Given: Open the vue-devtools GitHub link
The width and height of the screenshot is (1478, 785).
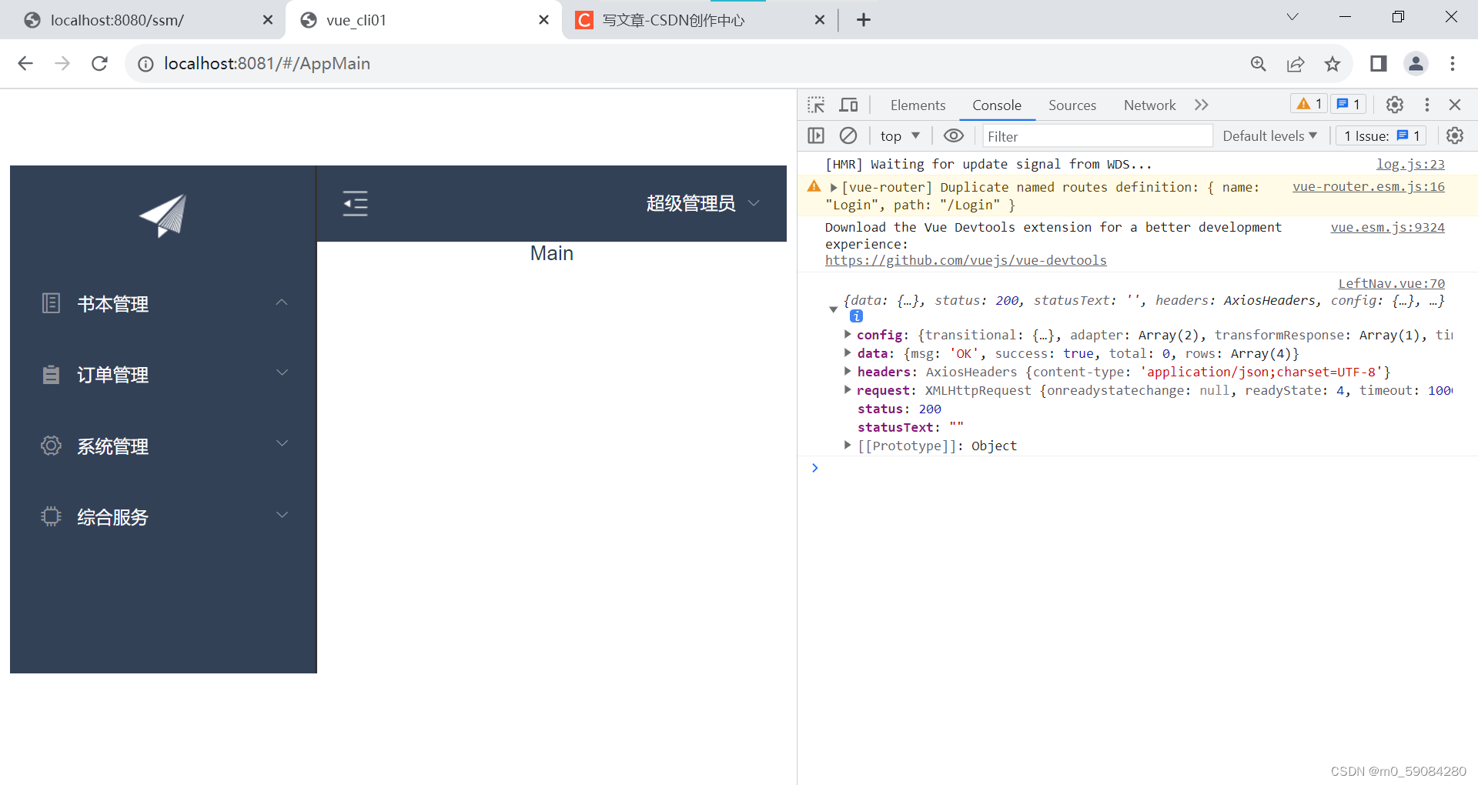Looking at the screenshot, I should [965, 260].
